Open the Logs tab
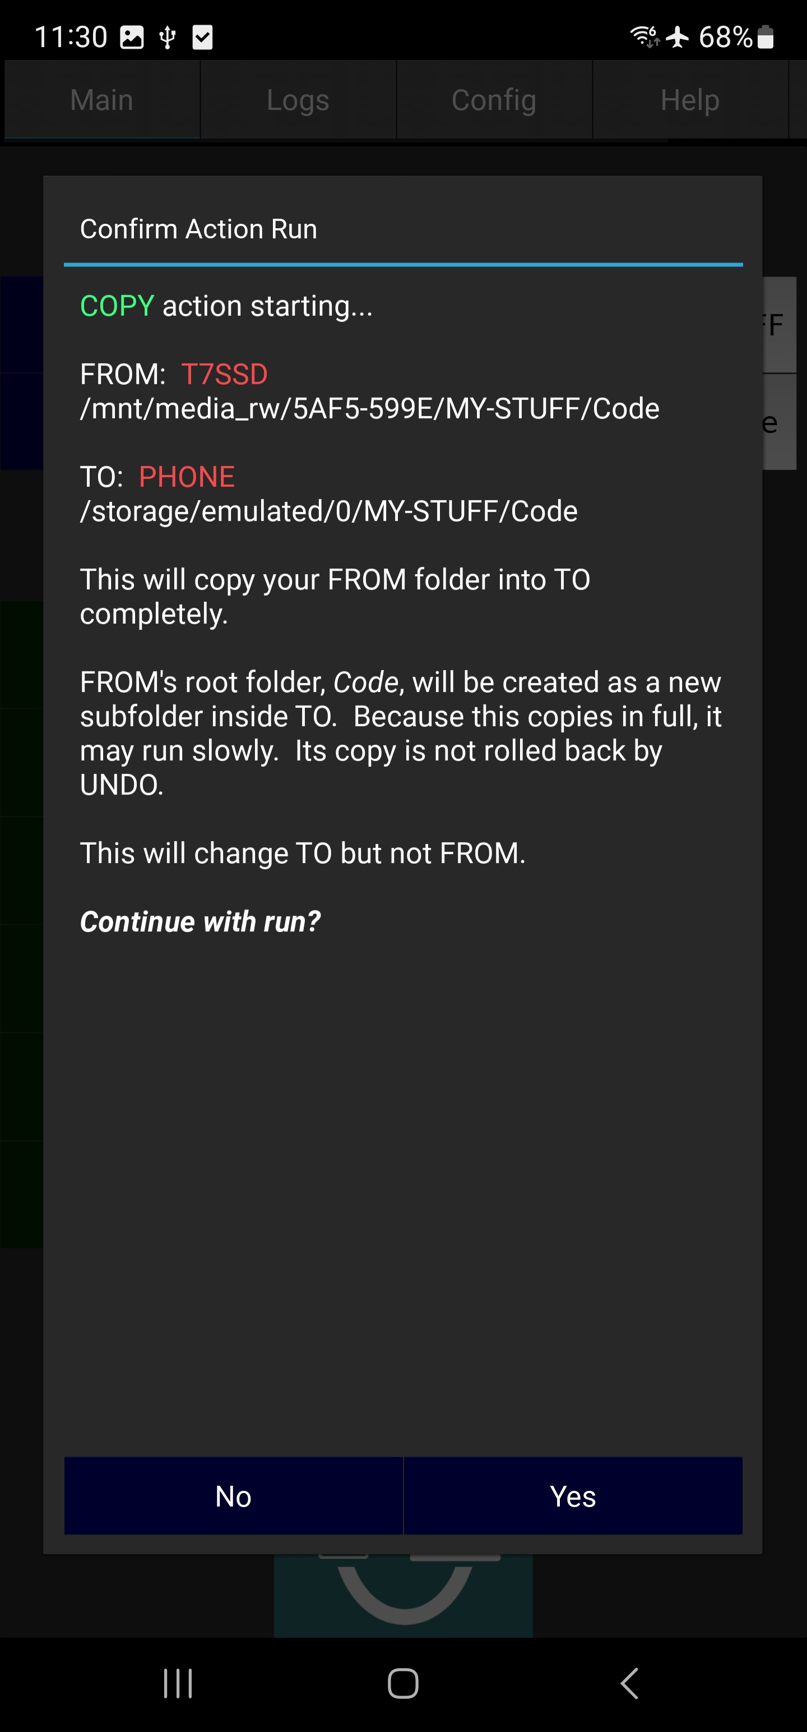 click(x=298, y=99)
